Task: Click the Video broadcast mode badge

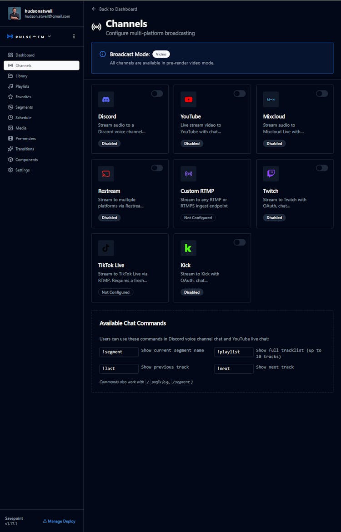Action: click(161, 54)
